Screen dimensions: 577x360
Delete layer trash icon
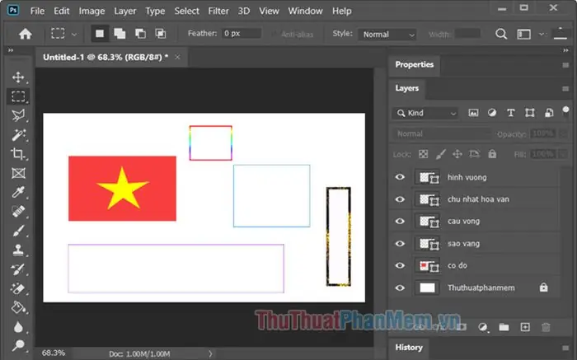tap(546, 327)
